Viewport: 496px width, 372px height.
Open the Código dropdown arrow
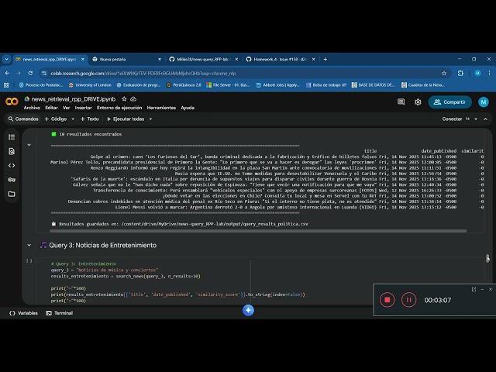pyautogui.click(x=73, y=119)
